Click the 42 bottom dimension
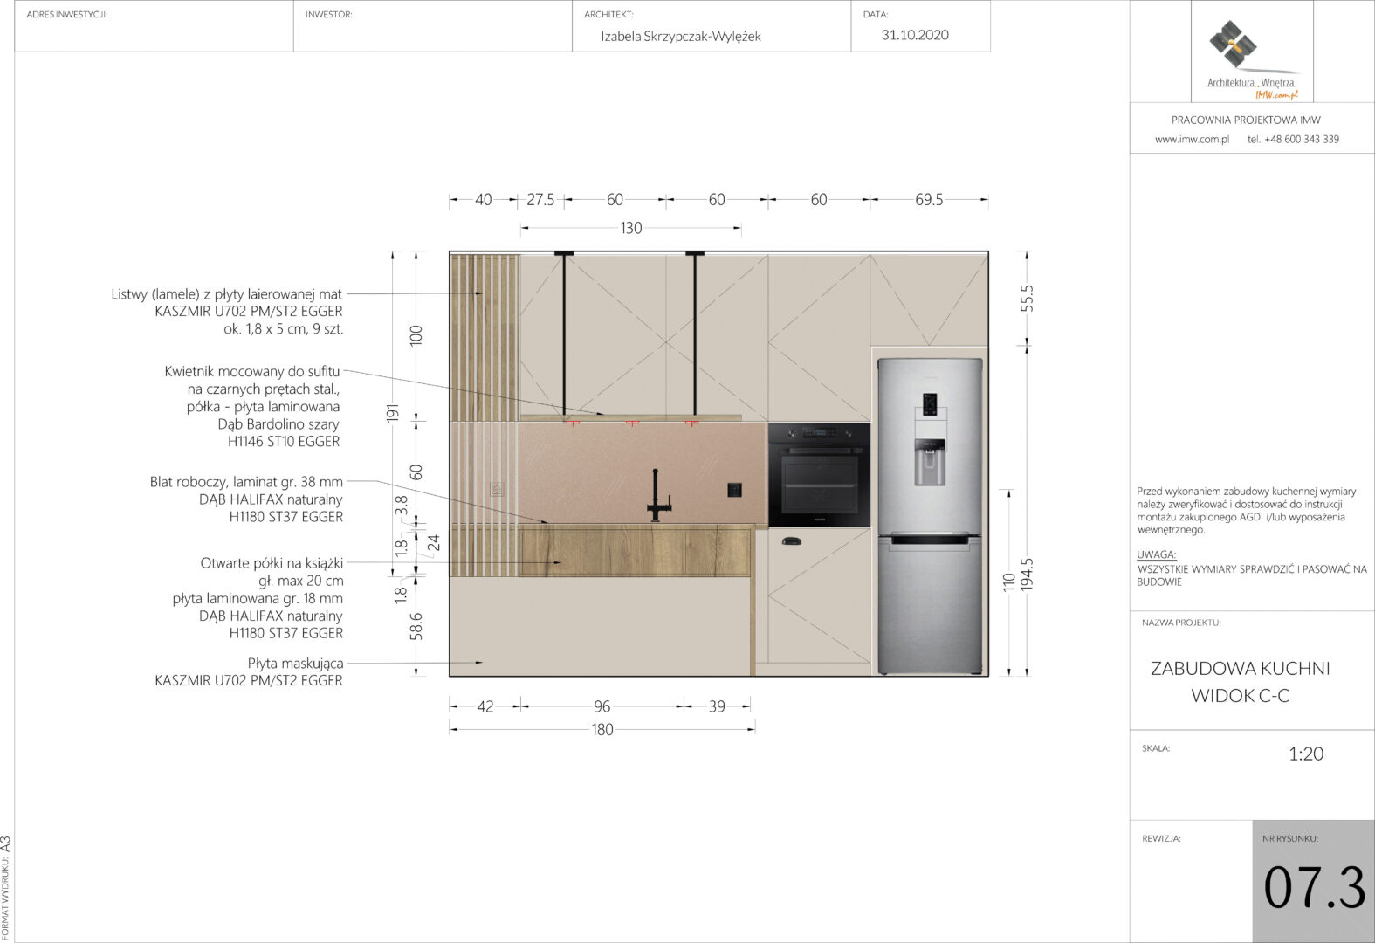 click(485, 706)
